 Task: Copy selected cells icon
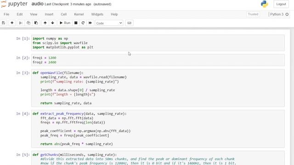click(x=28, y=23)
